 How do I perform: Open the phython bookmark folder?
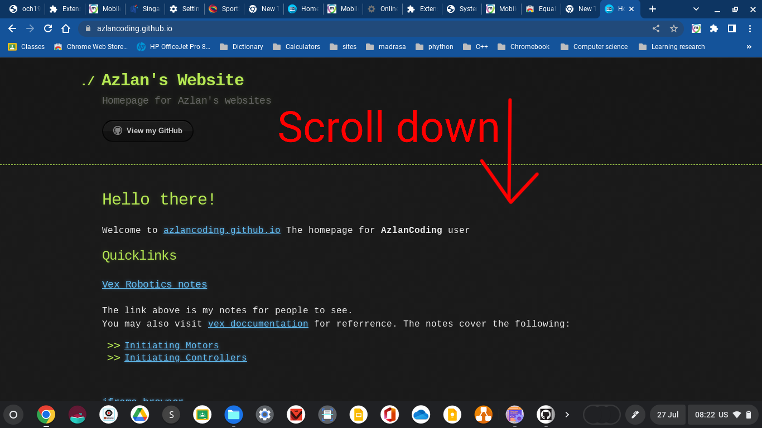[435, 47]
